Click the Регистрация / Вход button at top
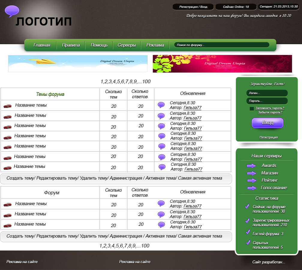 point(193,7)
